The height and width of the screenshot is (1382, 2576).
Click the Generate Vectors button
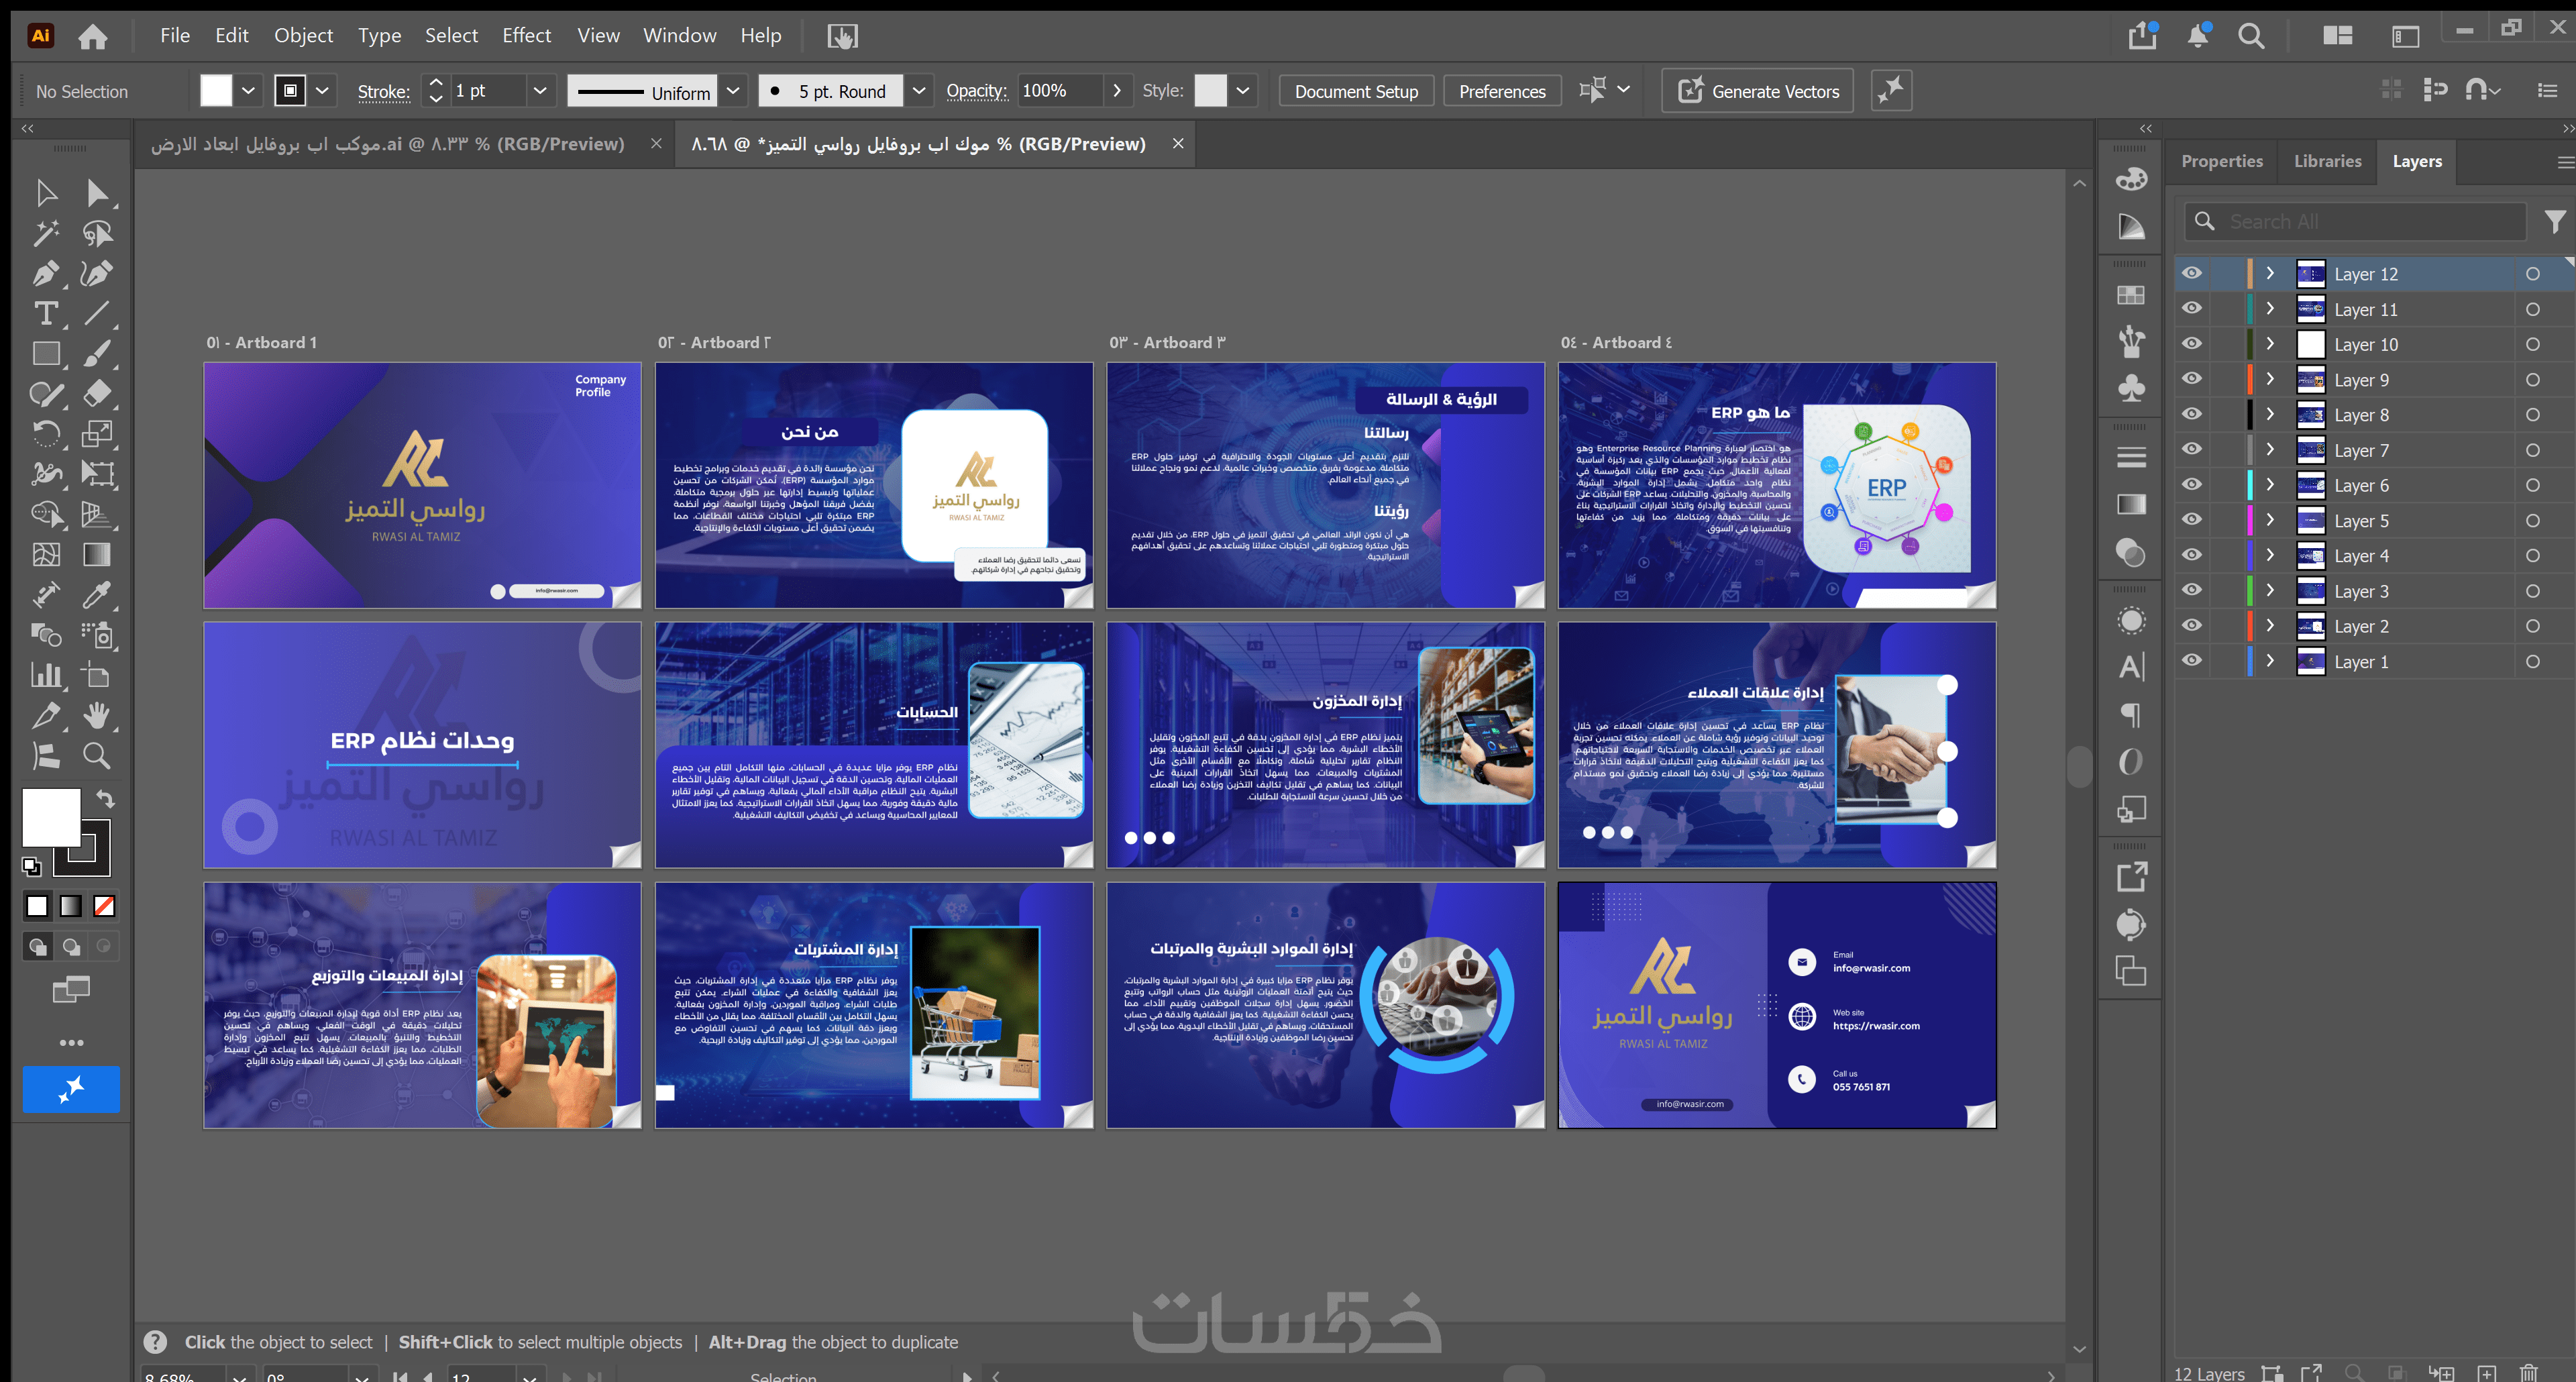1758,91
